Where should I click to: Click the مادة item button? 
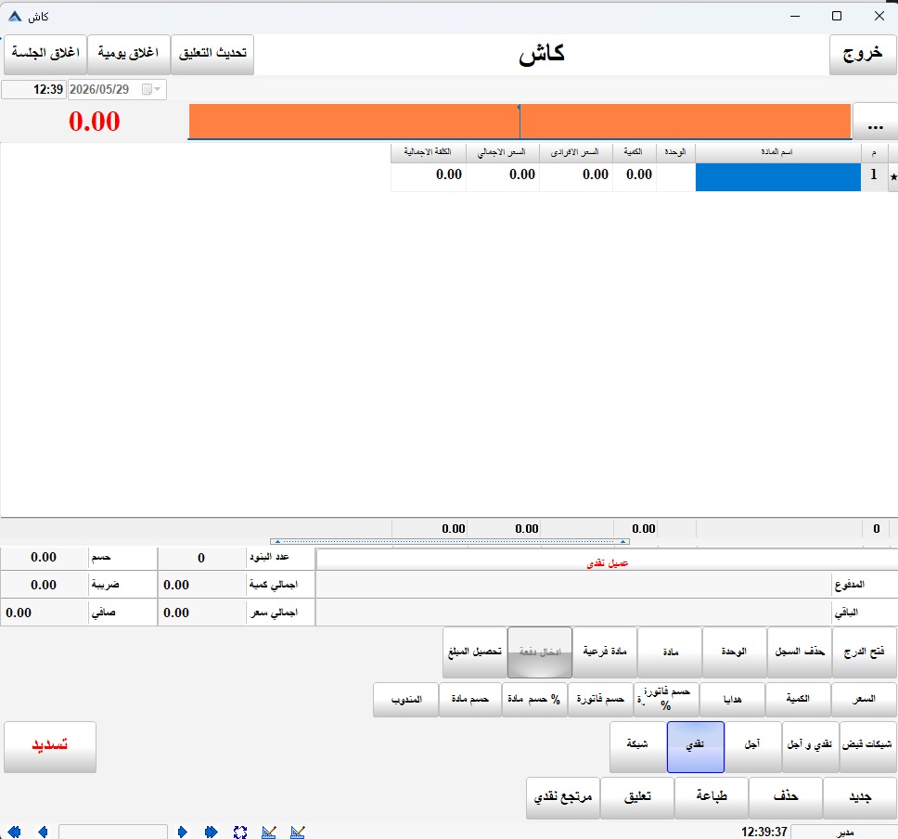tap(670, 652)
